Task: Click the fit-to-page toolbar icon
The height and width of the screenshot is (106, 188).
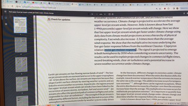Action: point(110,14)
